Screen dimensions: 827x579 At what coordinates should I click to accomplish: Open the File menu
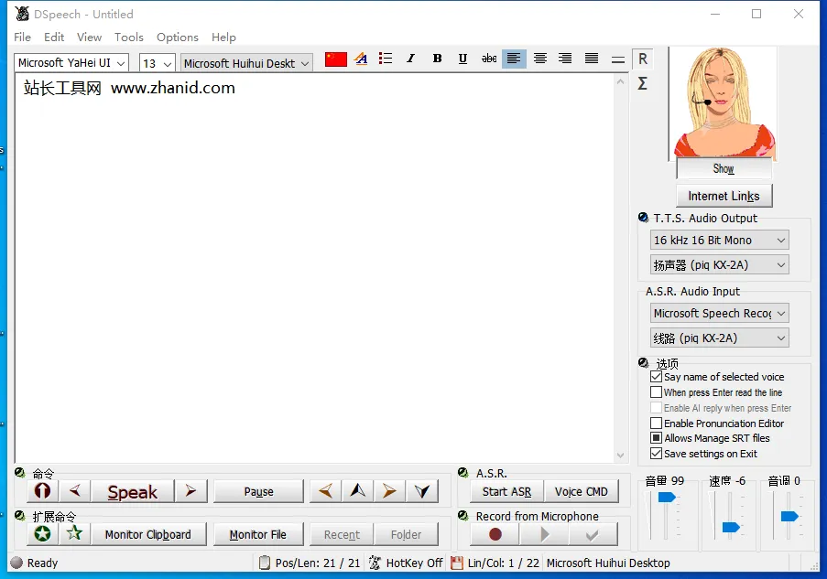(x=22, y=38)
